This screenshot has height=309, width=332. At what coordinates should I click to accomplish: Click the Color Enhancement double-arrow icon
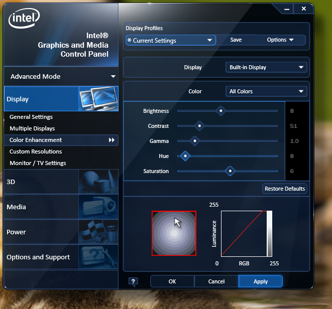[112, 140]
